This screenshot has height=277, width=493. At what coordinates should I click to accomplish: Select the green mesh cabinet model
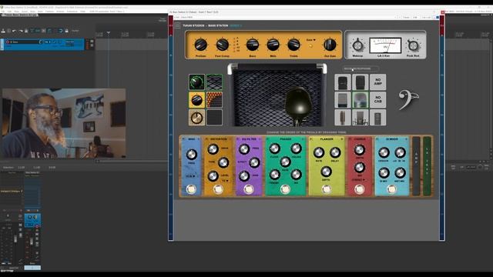coord(214,82)
